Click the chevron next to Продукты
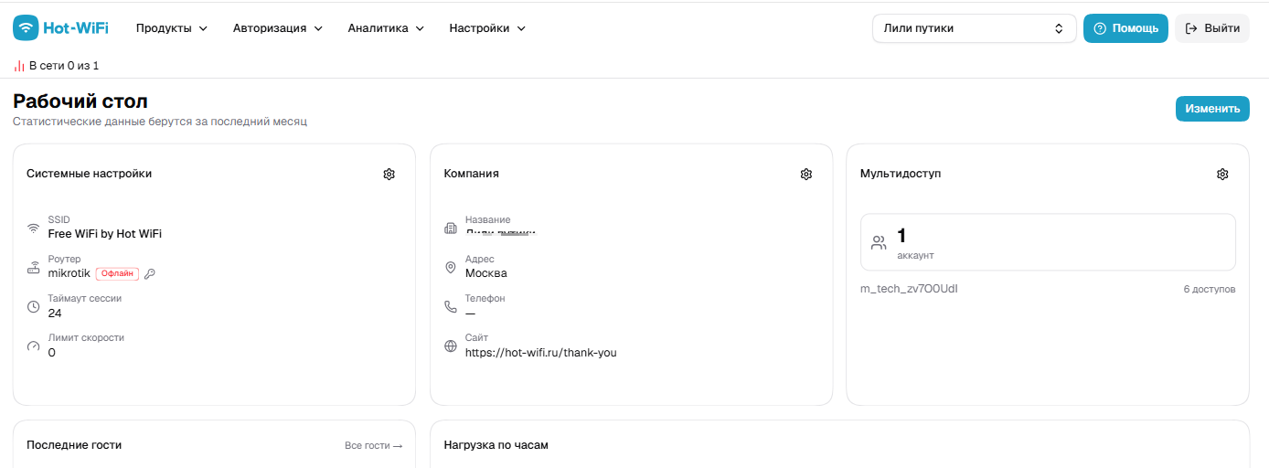The image size is (1269, 468). 203,28
